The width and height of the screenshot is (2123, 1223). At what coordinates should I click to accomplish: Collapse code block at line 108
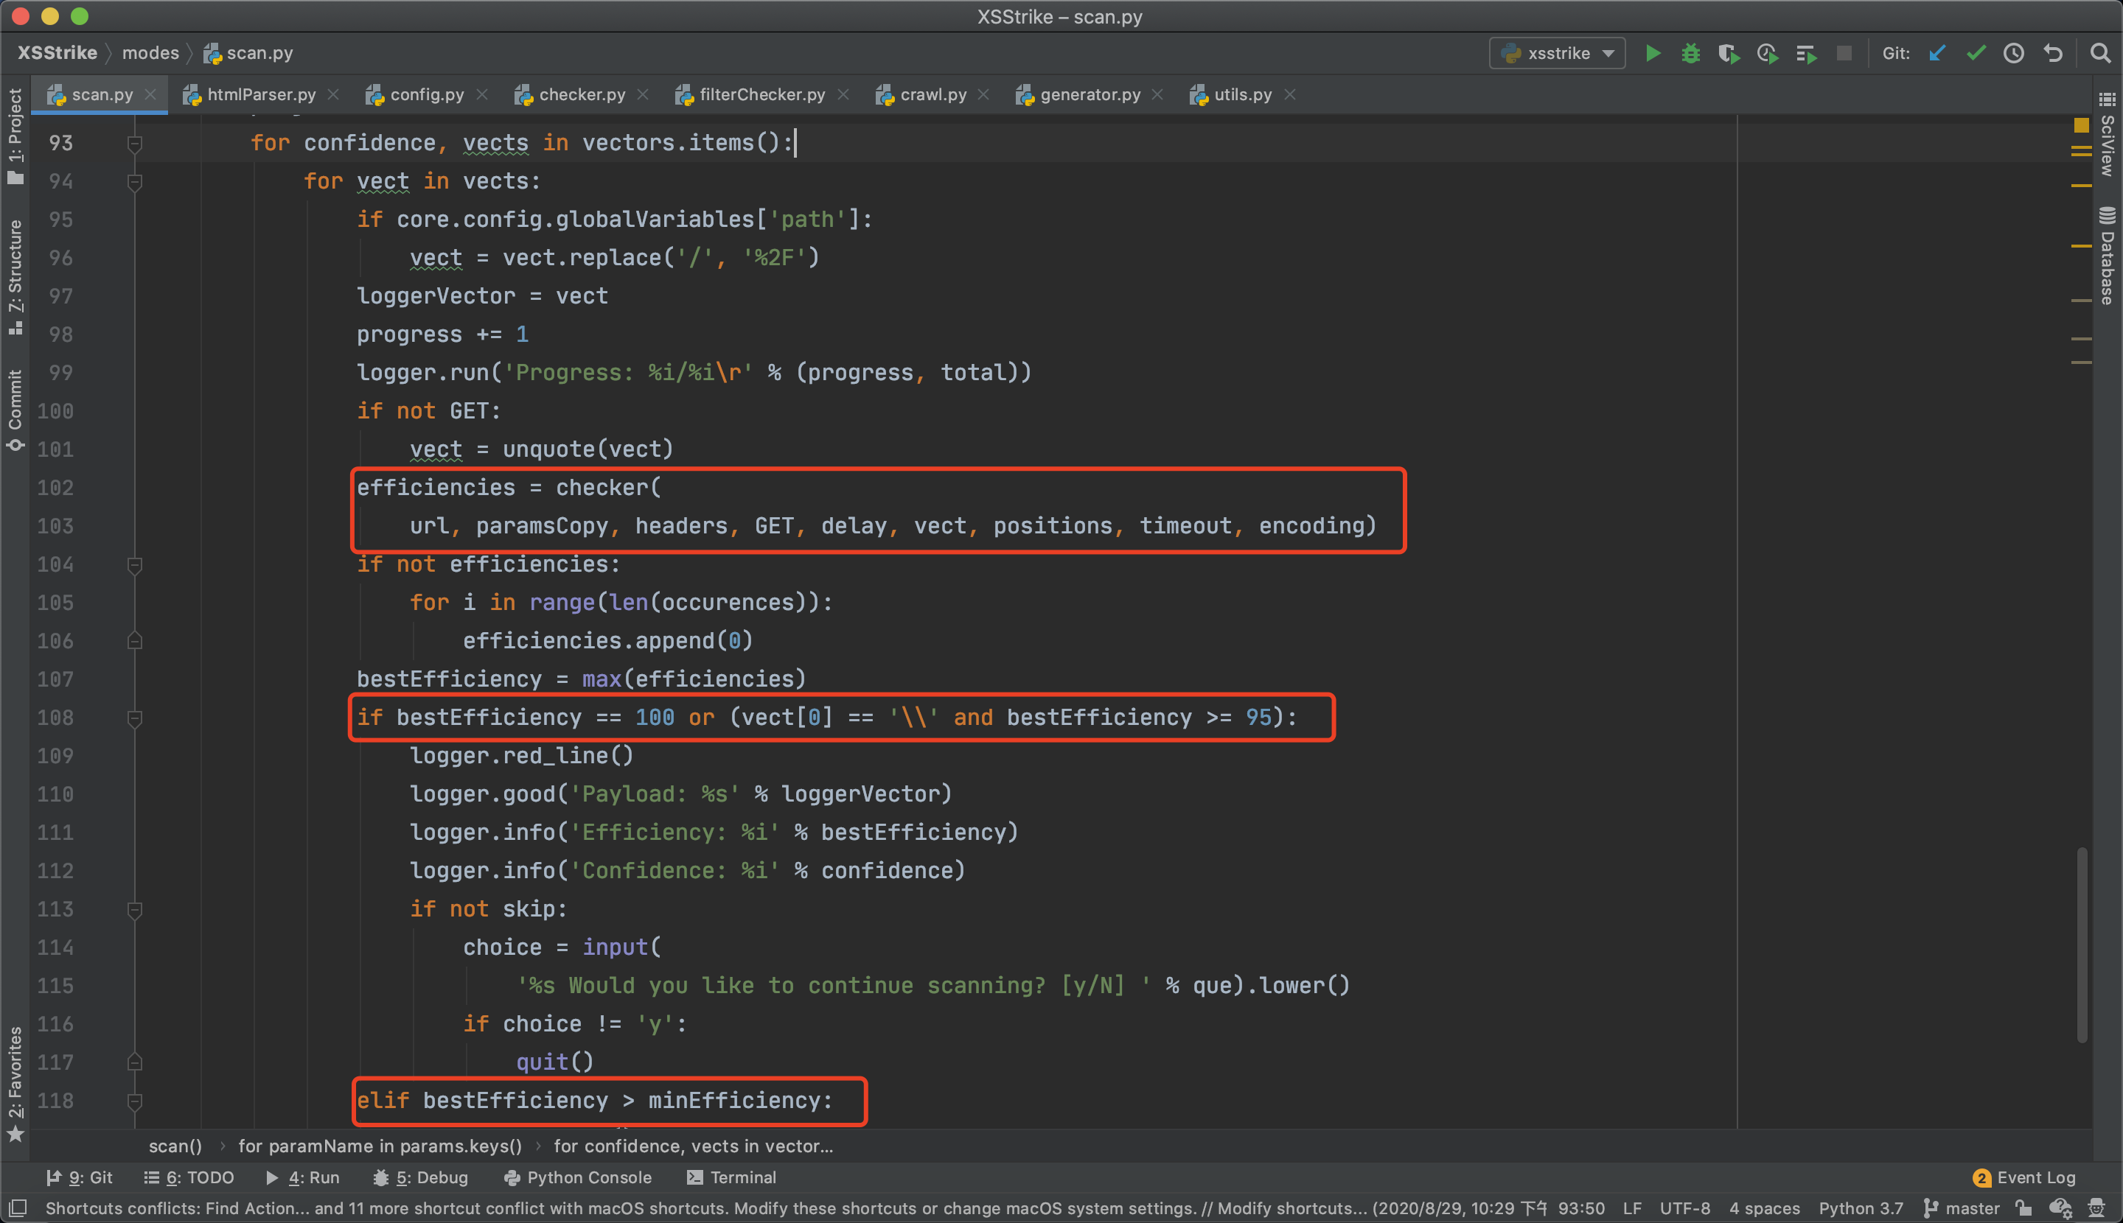point(134,718)
